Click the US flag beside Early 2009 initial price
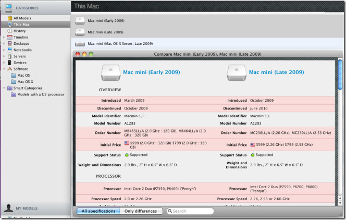The height and width of the screenshot is (220, 346). [x=127, y=143]
